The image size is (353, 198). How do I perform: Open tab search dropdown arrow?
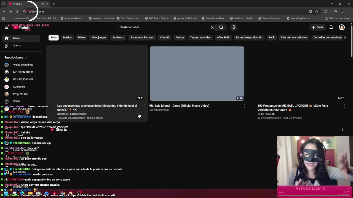click(x=4, y=4)
